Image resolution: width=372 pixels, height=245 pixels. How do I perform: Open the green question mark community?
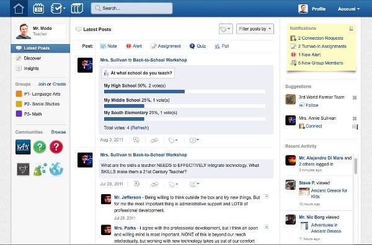(x=40, y=147)
